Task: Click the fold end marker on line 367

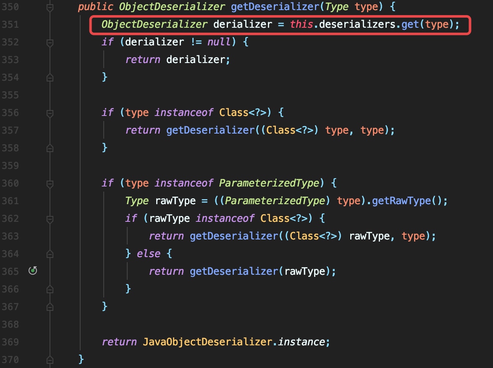Action: point(50,306)
